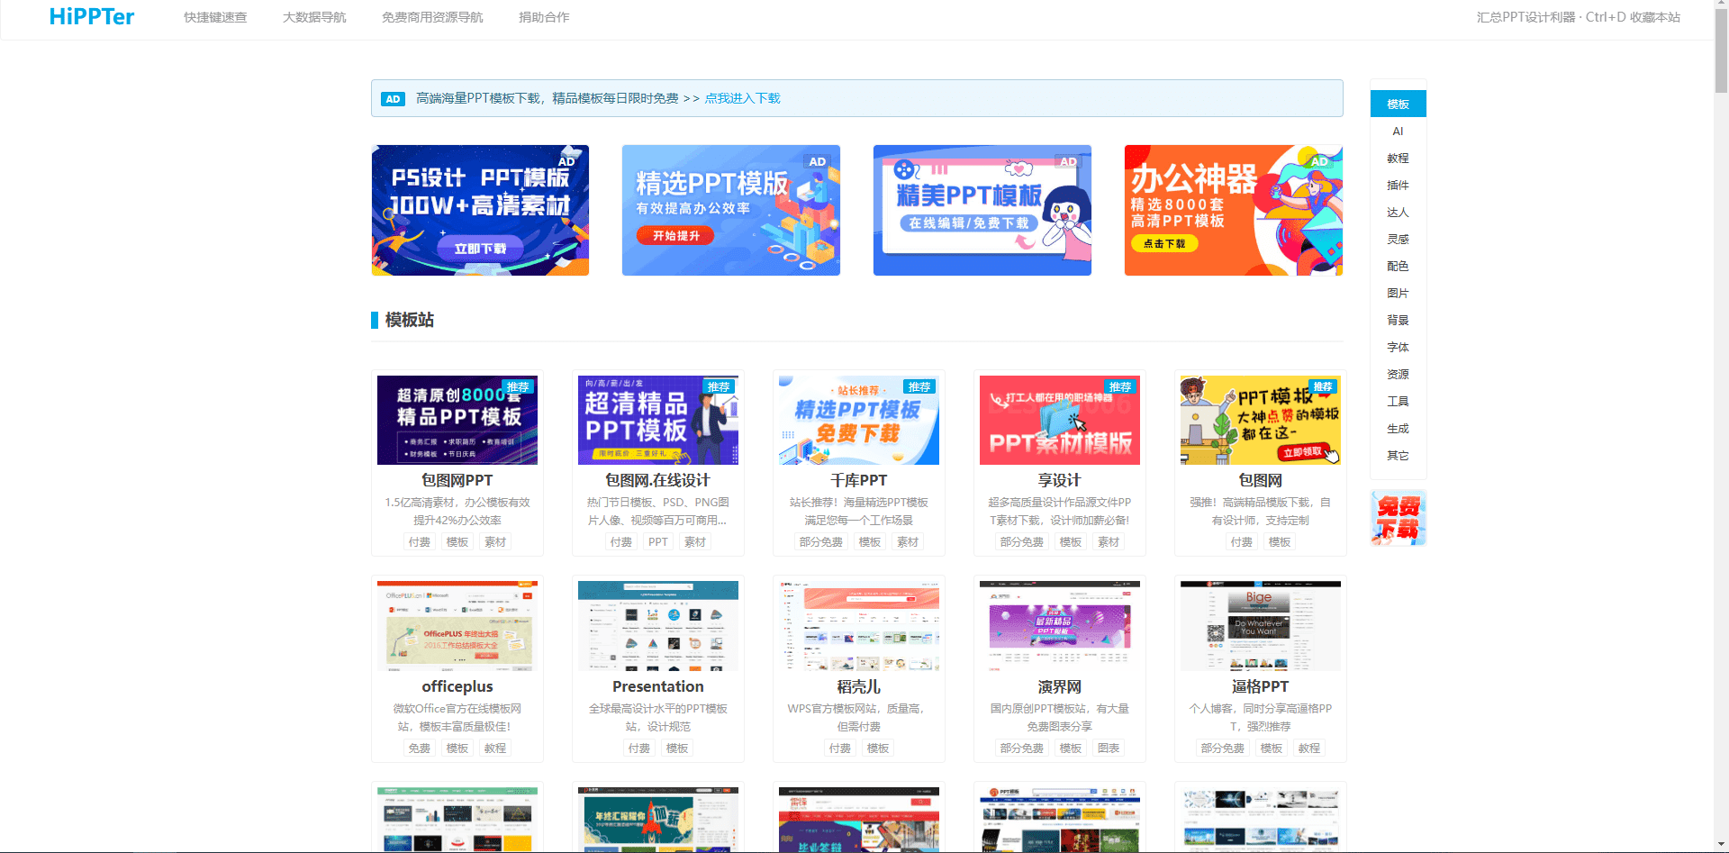This screenshot has height=853, width=1729.
Task: Select the 模板 sidebar category tab
Action: click(x=1398, y=104)
